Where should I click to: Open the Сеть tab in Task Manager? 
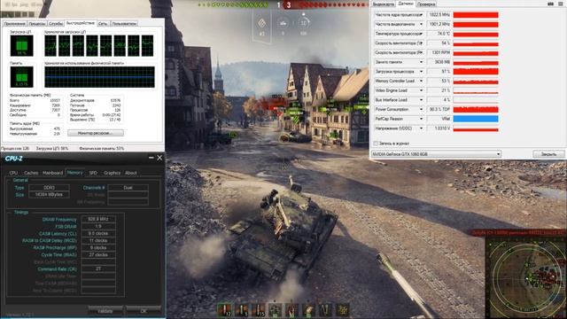pyautogui.click(x=103, y=24)
